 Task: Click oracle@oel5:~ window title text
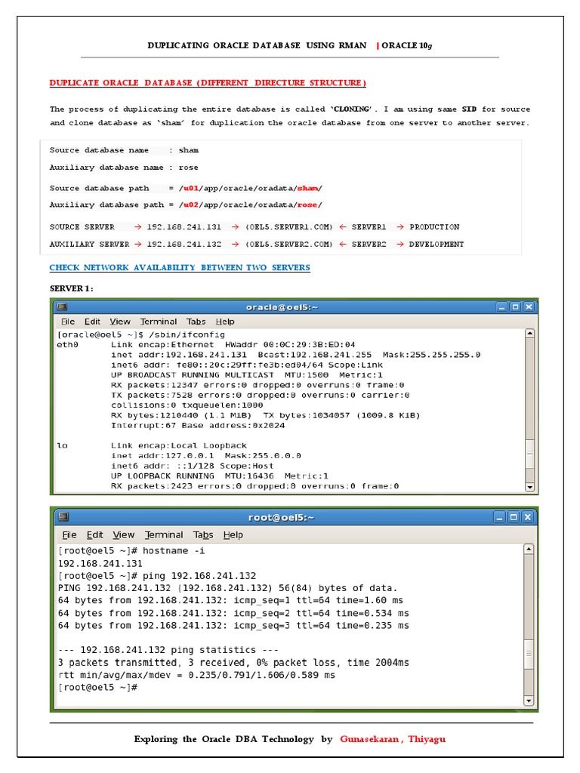click(282, 307)
